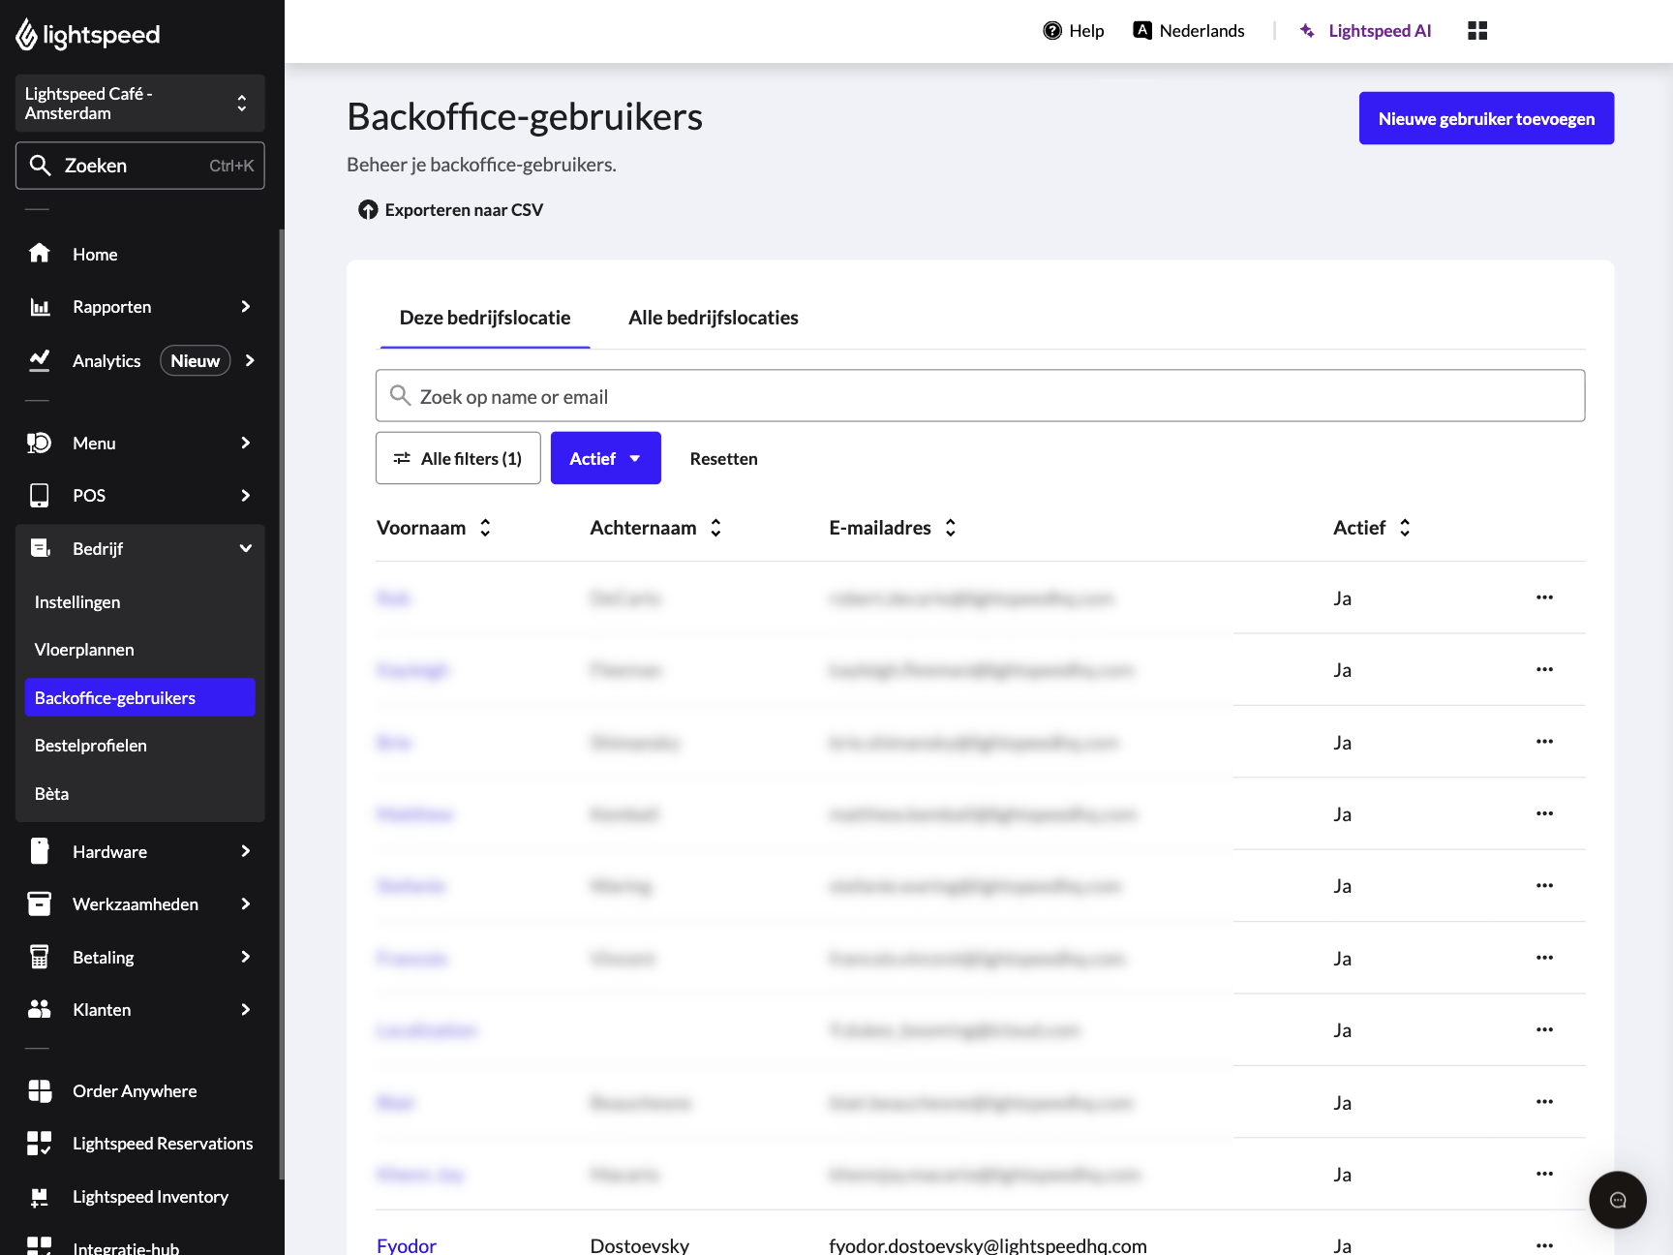Click the Dostoevsky last name cell
The image size is (1673, 1255).
click(x=640, y=1245)
